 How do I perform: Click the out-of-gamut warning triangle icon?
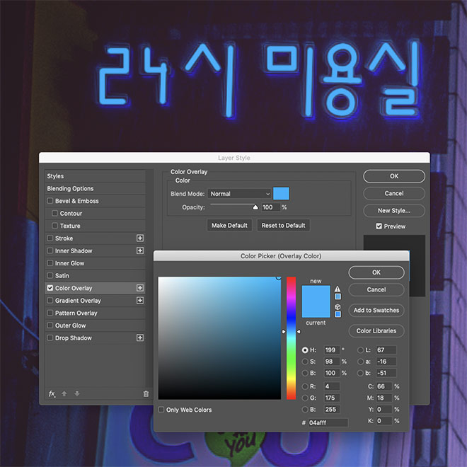tap(338, 289)
